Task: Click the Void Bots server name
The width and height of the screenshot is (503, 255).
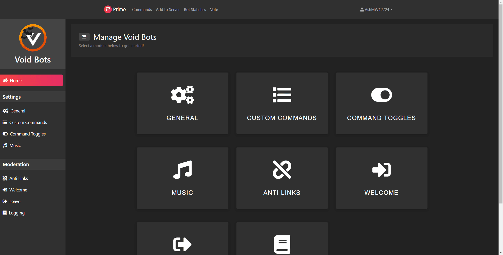Action: click(x=33, y=60)
